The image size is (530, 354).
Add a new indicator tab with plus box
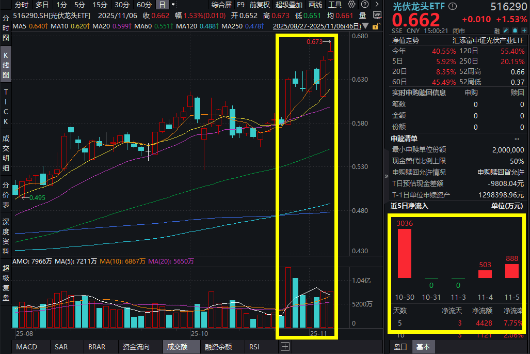click(285, 347)
